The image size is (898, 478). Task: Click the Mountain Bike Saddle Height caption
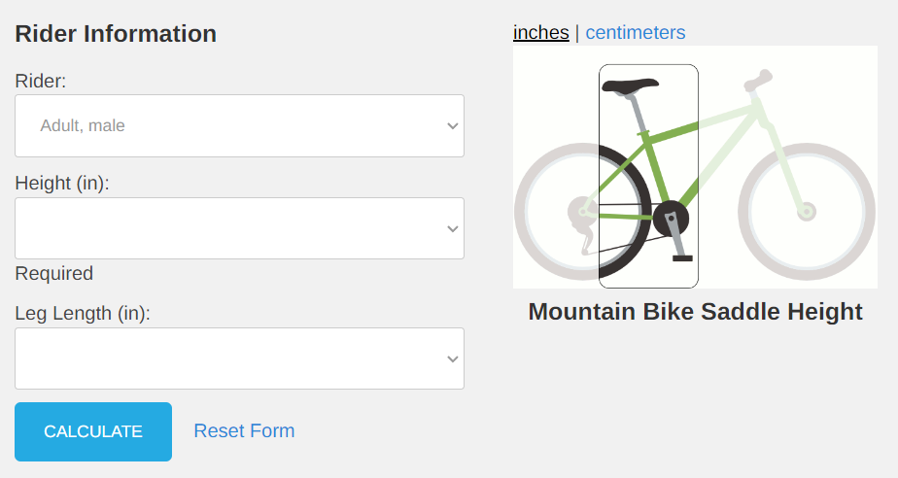[x=695, y=312]
